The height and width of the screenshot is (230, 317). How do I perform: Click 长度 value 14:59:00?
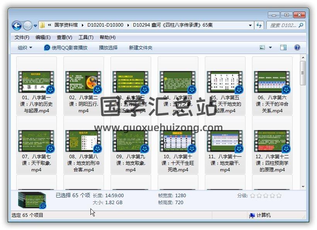pos(114,196)
